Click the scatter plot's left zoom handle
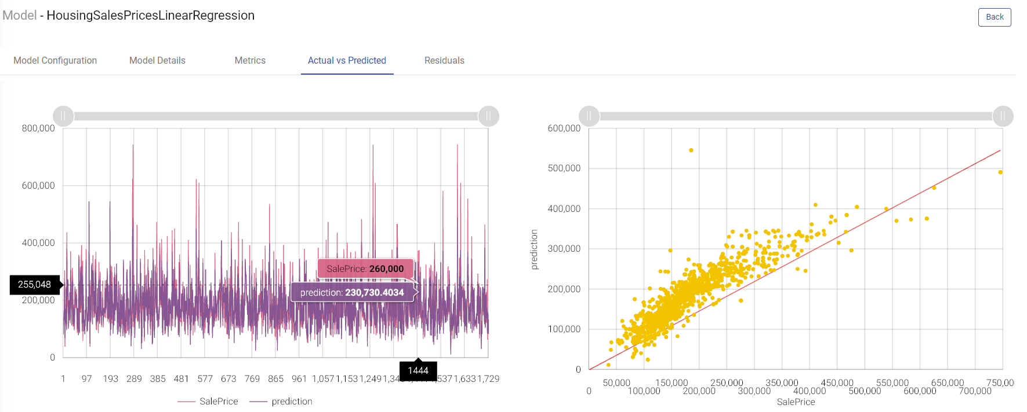The image size is (1027, 412). point(589,116)
